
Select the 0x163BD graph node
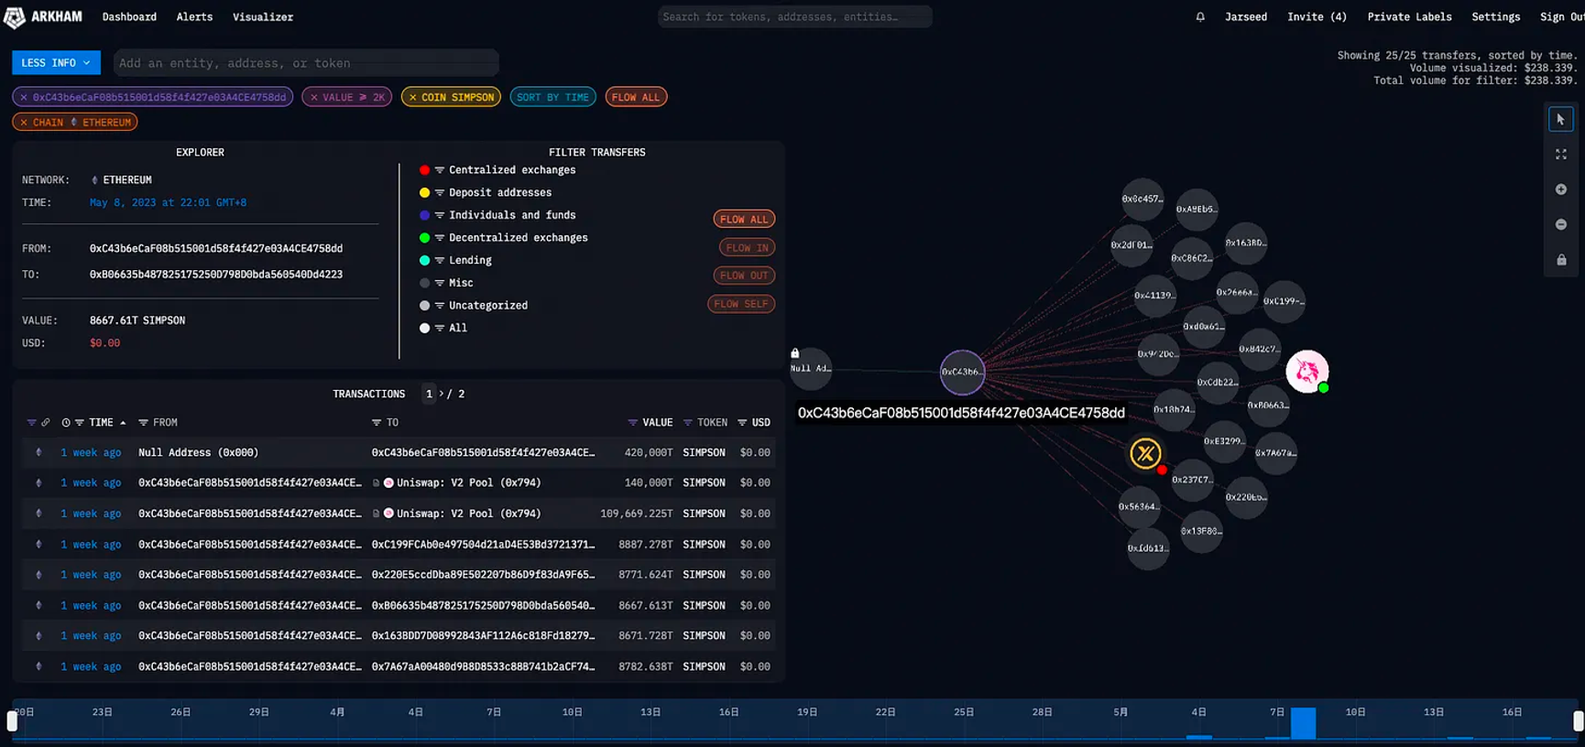[x=1246, y=244]
